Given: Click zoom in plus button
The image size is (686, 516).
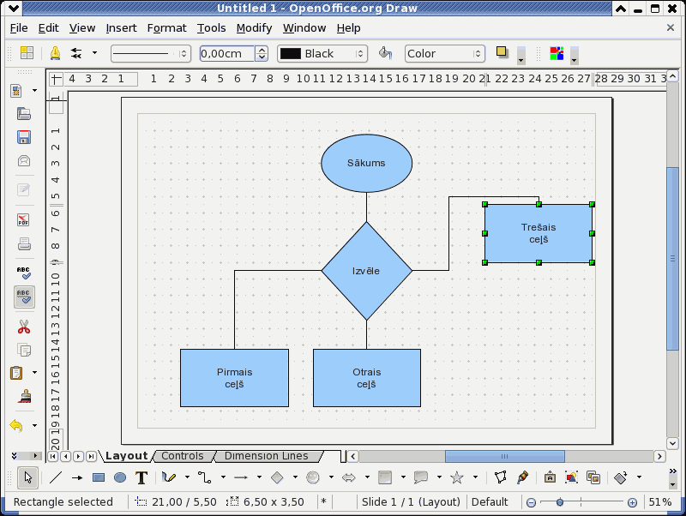Looking at the screenshot, I should click(x=632, y=502).
